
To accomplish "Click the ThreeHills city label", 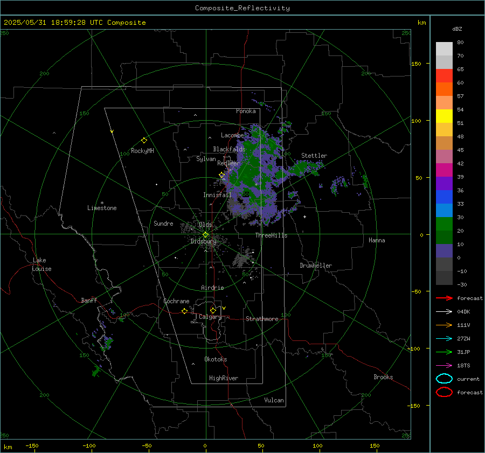I will (x=271, y=235).
